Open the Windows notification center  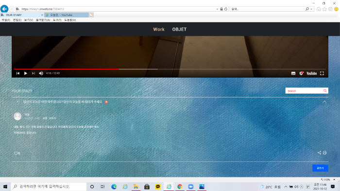pyautogui.click(x=333, y=187)
